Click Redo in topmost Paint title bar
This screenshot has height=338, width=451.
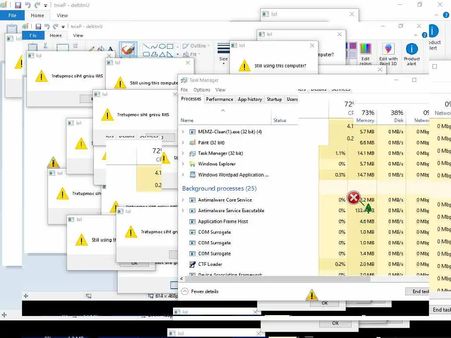tap(37, 5)
